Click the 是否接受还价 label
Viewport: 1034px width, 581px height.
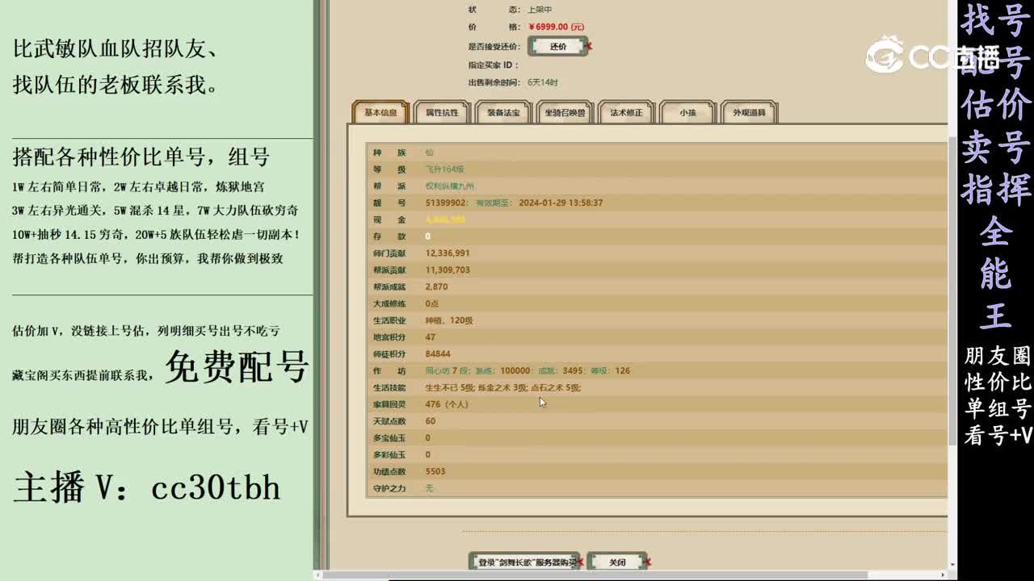point(494,47)
